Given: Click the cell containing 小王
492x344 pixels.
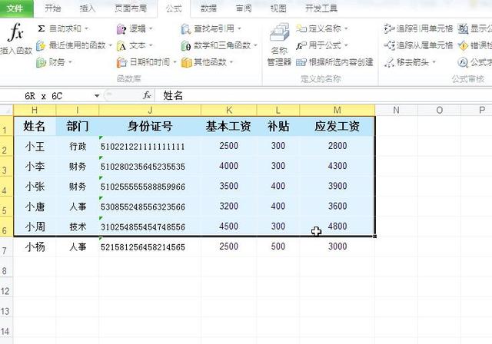Looking at the screenshot, I should coord(35,146).
